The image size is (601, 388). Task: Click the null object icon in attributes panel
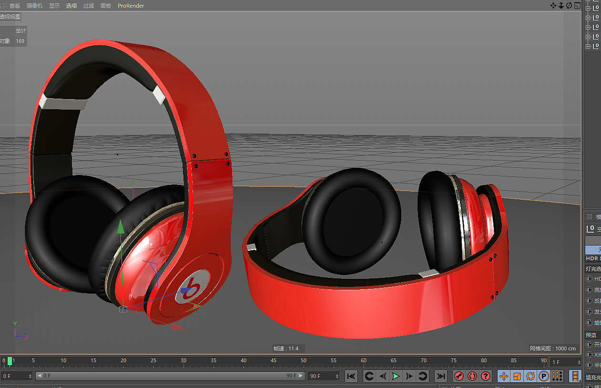591,229
